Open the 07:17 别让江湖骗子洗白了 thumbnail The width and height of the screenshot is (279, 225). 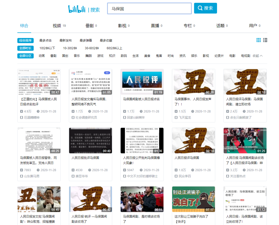point(193,199)
